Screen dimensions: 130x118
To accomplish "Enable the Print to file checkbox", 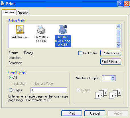I will 80,53.
